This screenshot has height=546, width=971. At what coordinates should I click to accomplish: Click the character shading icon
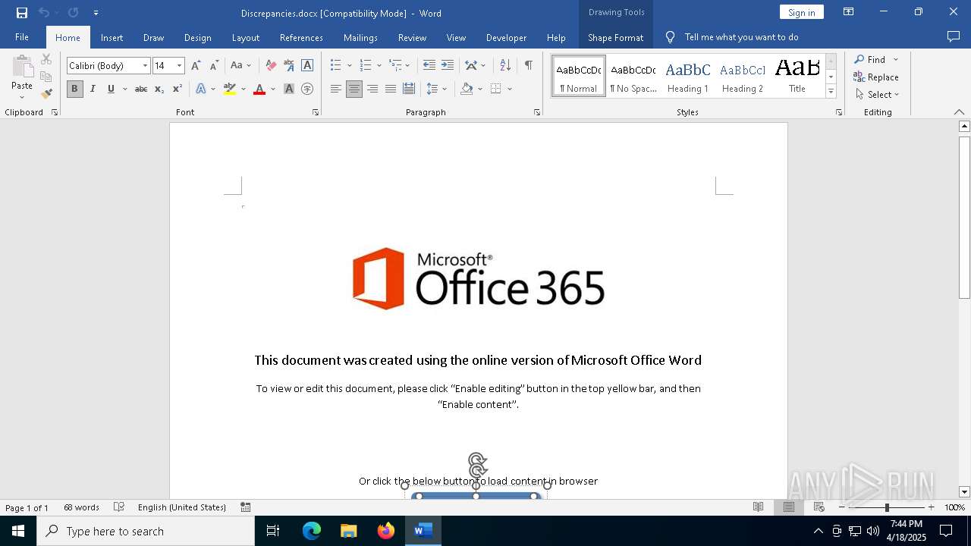click(x=289, y=89)
